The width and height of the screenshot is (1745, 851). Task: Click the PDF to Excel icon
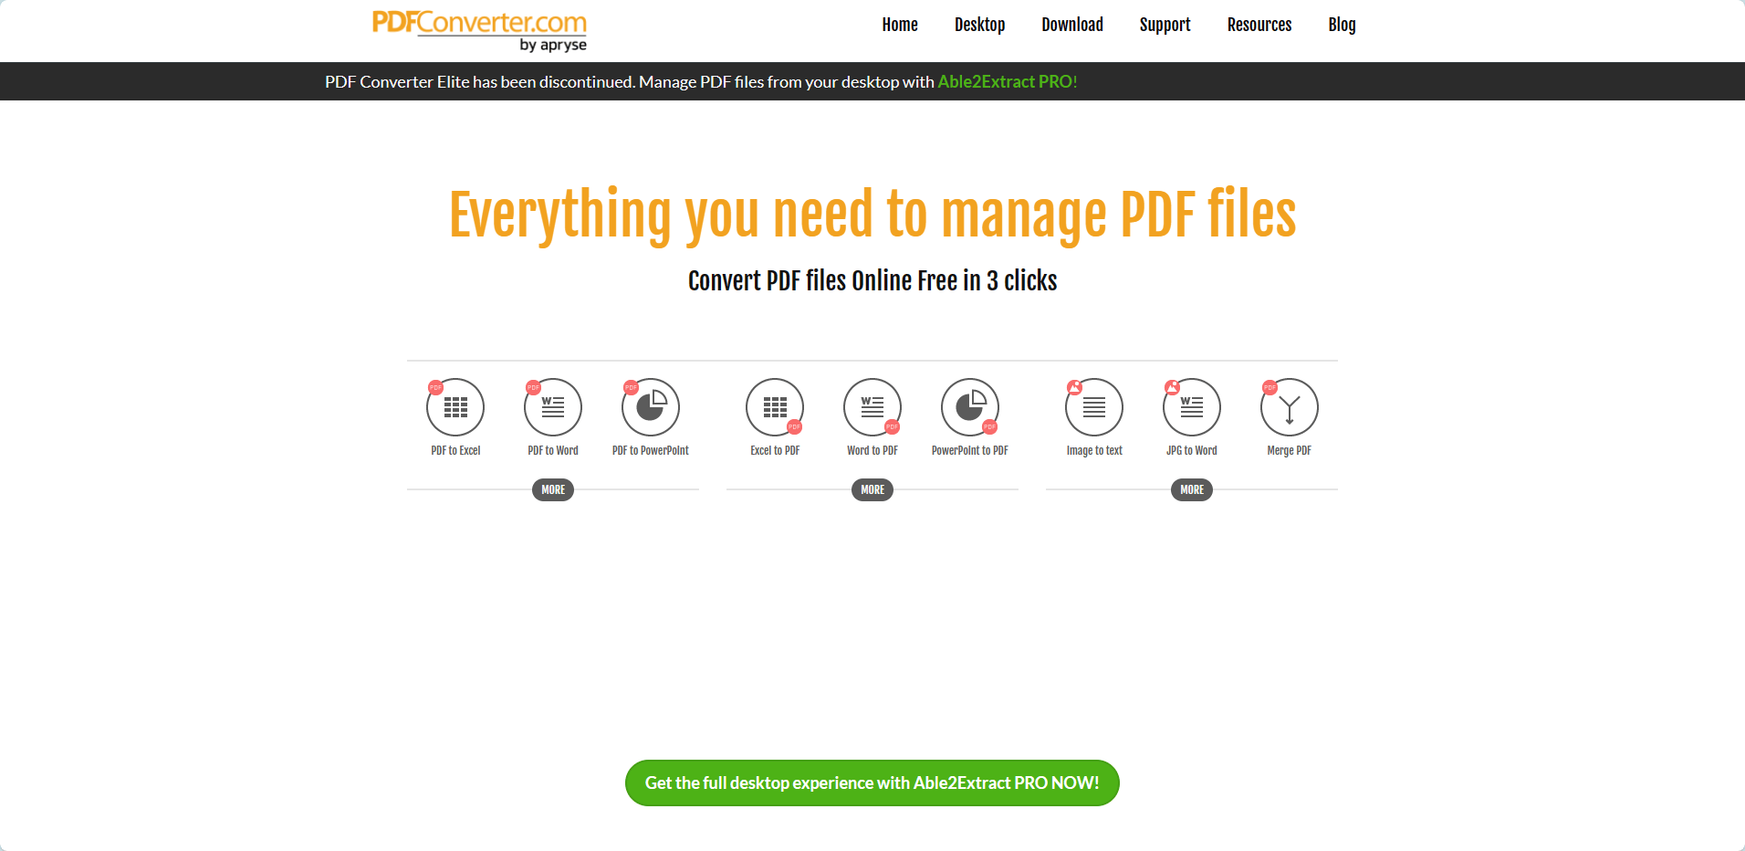[x=455, y=407]
